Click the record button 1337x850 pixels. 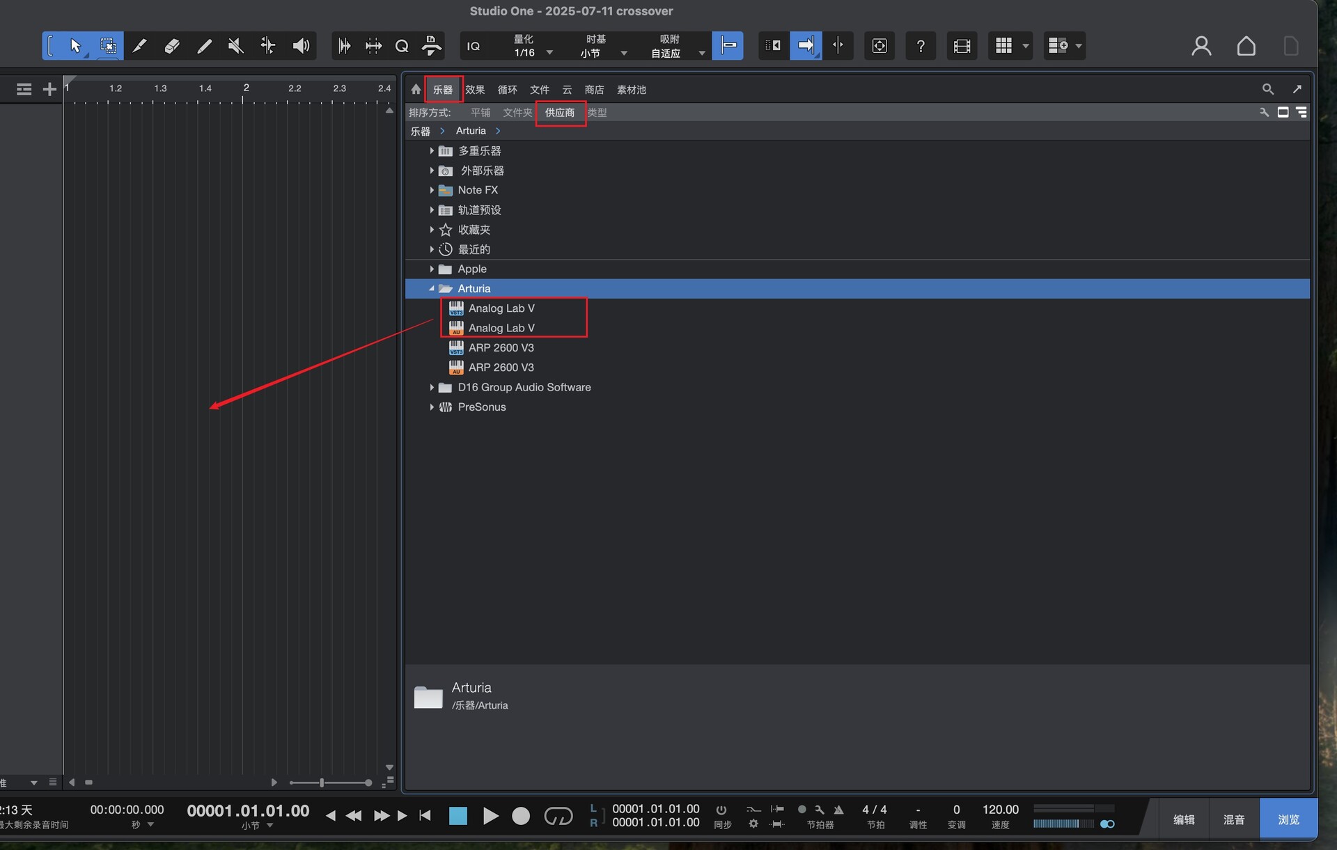point(521,816)
